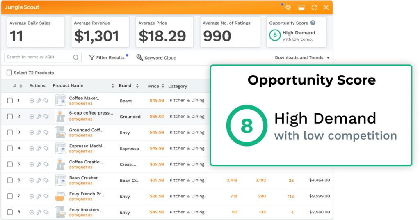Open the Envy French Pr carafe thumbnail
Screen dimensions: 420x220
pos(60,196)
